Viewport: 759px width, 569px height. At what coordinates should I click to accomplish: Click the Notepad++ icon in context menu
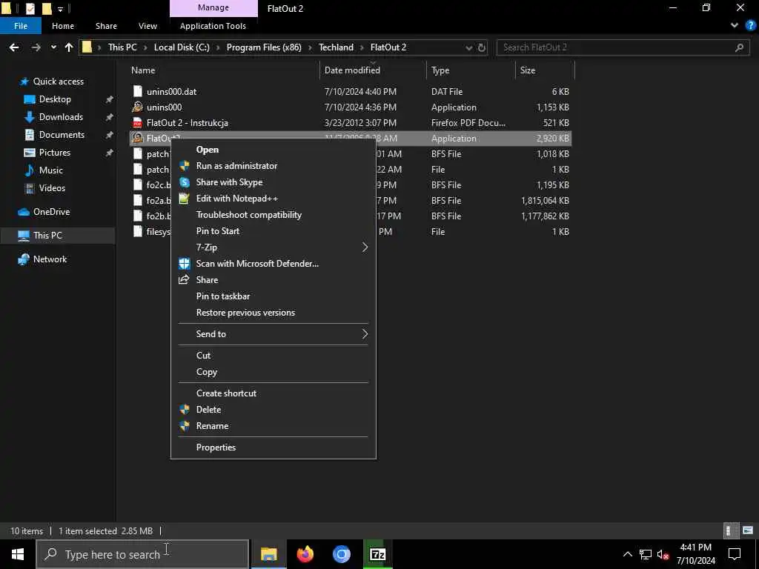[184, 199]
